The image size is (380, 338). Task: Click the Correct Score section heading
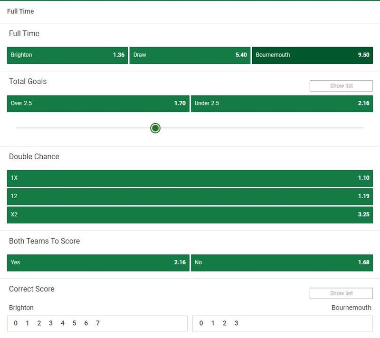[31, 289]
